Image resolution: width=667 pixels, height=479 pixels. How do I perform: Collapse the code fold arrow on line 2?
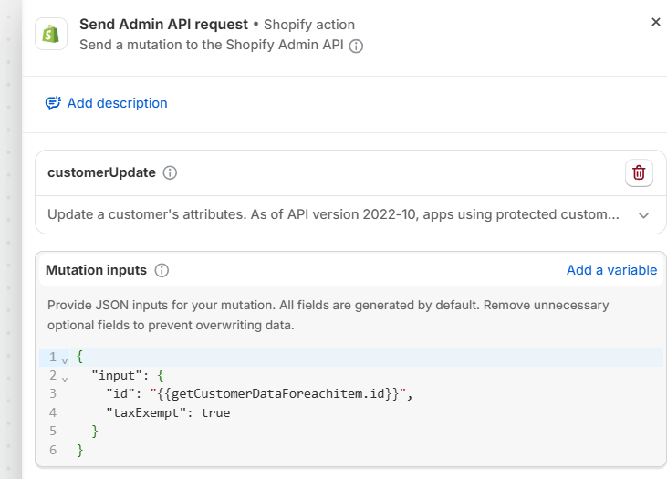point(65,380)
